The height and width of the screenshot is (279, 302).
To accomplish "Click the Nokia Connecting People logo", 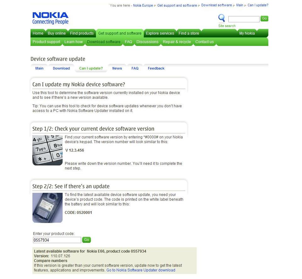I will pos(50,18).
